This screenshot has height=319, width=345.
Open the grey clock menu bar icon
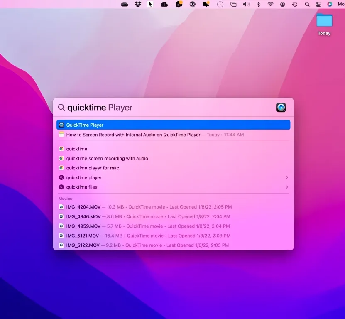(x=220, y=5)
